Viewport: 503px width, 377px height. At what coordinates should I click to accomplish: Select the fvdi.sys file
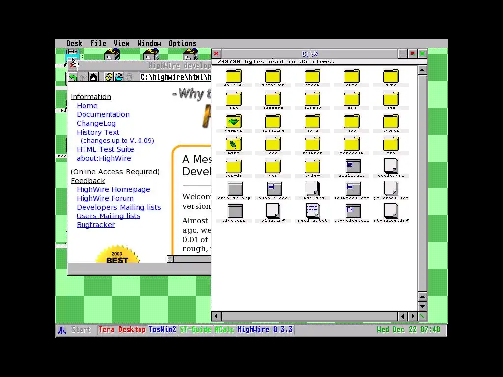pyautogui.click(x=312, y=191)
